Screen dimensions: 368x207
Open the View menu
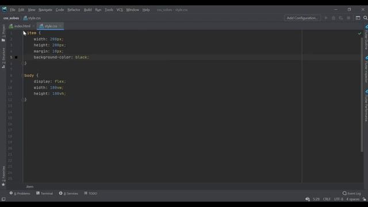pyautogui.click(x=32, y=10)
